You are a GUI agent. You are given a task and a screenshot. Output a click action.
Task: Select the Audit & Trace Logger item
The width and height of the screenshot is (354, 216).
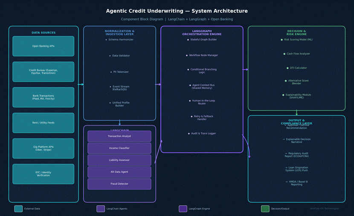[x=203, y=133]
